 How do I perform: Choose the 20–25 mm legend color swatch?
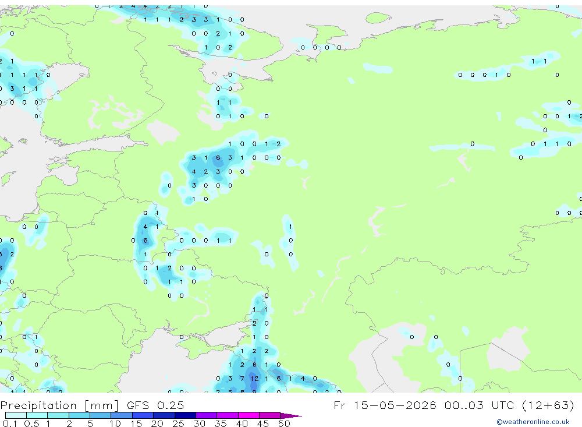tap(164, 415)
